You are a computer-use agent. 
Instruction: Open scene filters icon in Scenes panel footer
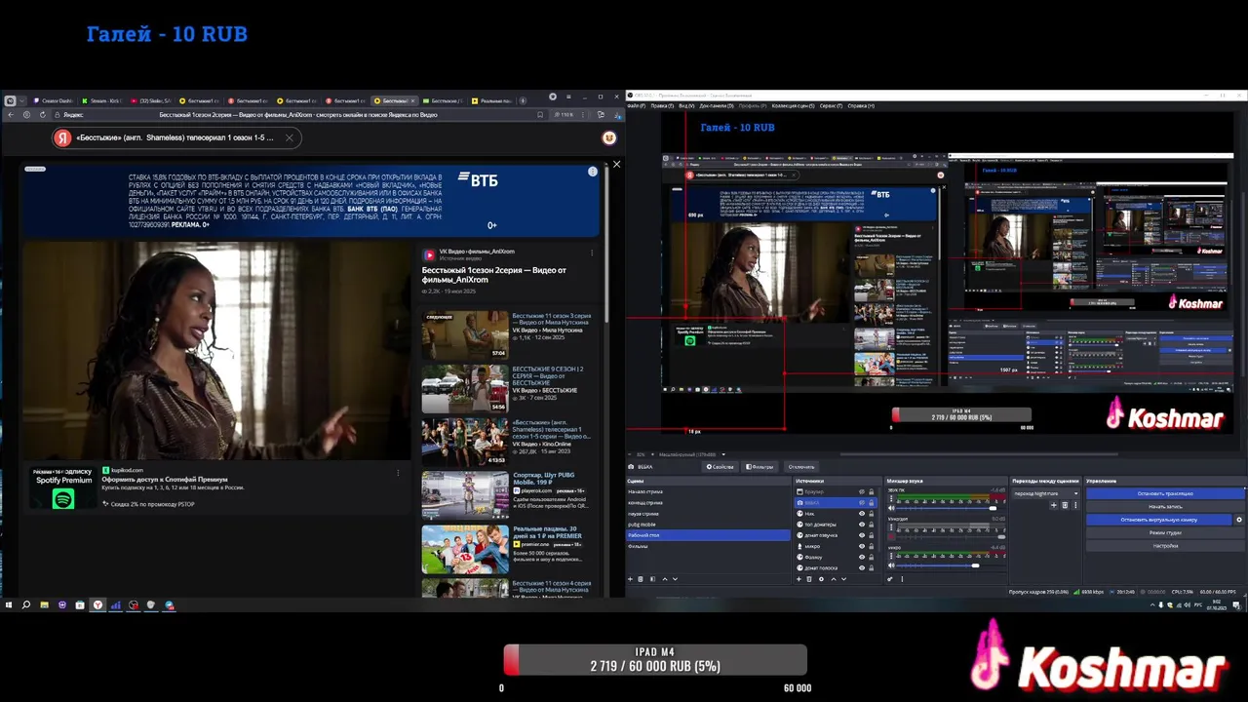[652, 579]
